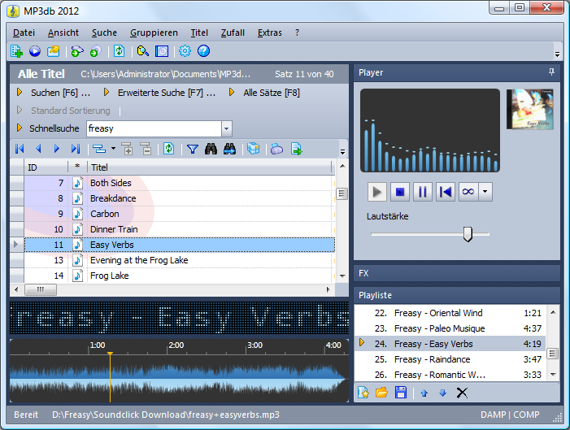The image size is (570, 430).
Task: Click the refresh document icon in main toolbar
Action: pos(120,51)
